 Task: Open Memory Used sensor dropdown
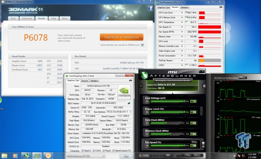[x=182, y=37]
